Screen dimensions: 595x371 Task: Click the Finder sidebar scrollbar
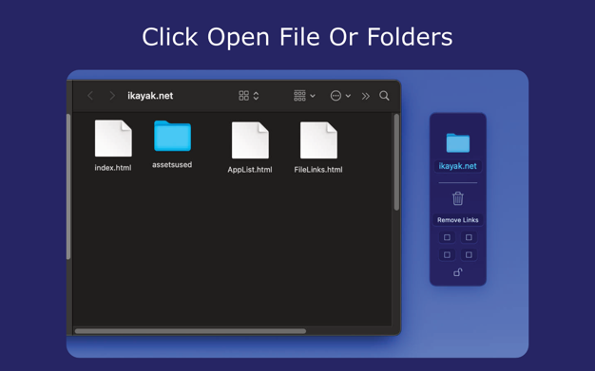pos(68,186)
